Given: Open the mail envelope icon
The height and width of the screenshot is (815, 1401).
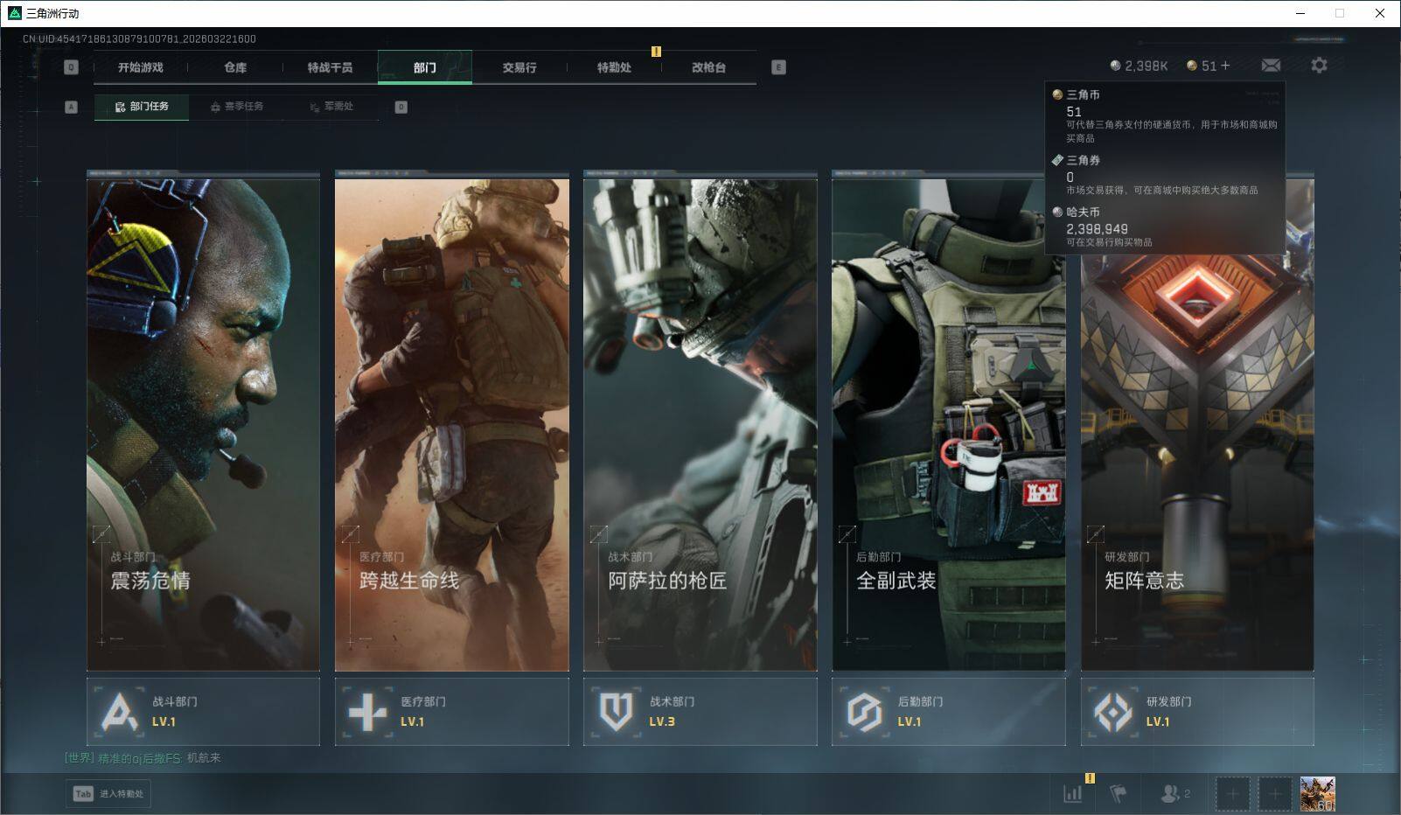Looking at the screenshot, I should (1271, 66).
